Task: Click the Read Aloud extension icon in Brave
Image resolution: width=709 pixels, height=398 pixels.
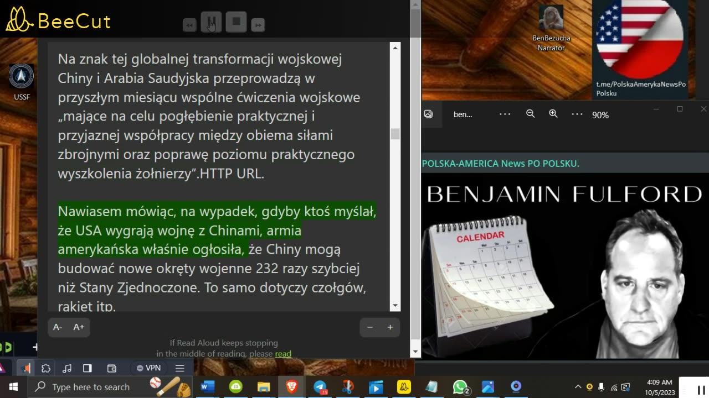Action: 25,368
